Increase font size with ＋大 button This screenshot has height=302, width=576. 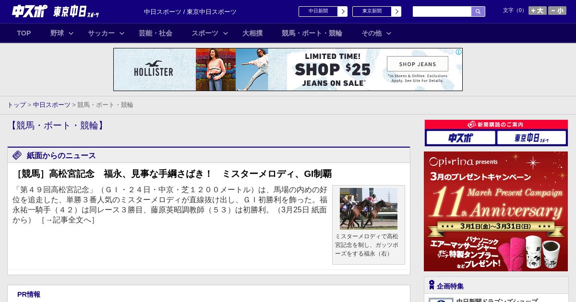538,11
